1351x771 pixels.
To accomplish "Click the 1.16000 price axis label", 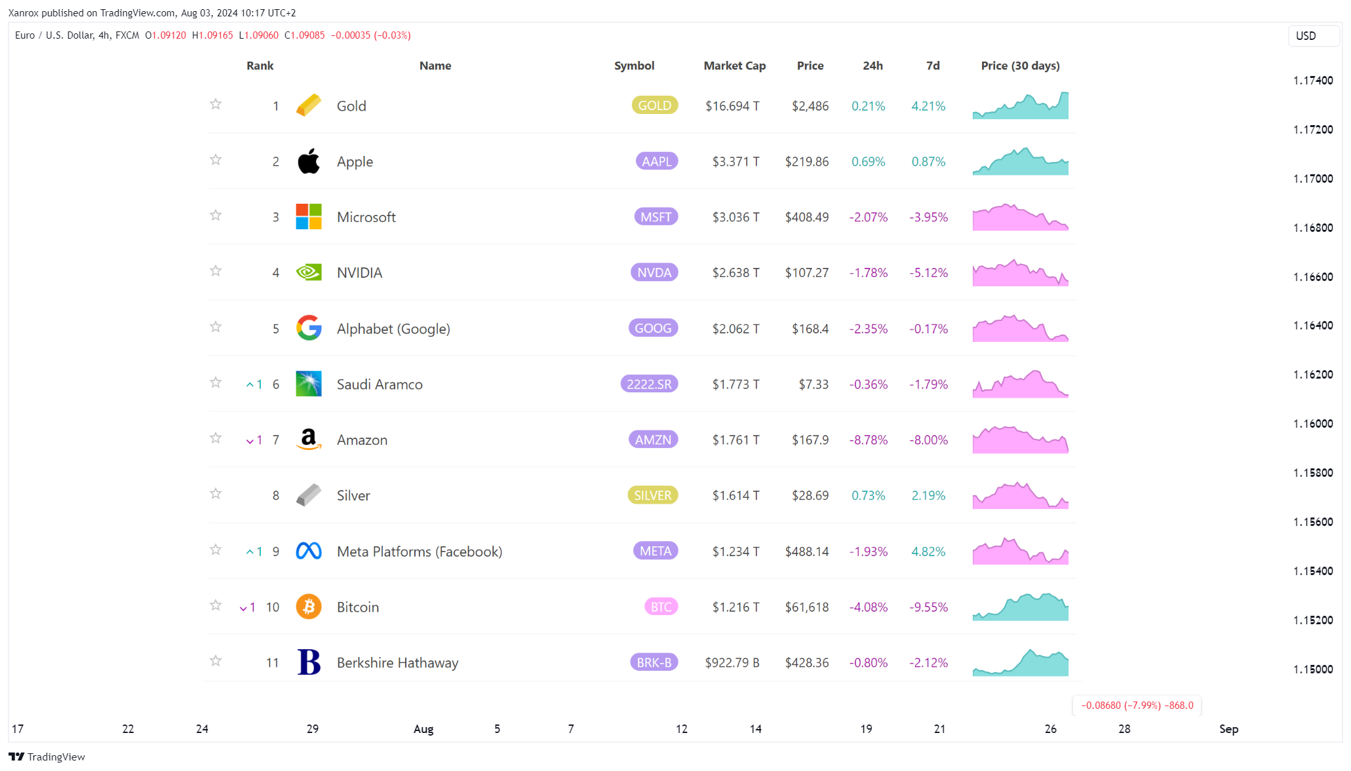I will coord(1313,423).
